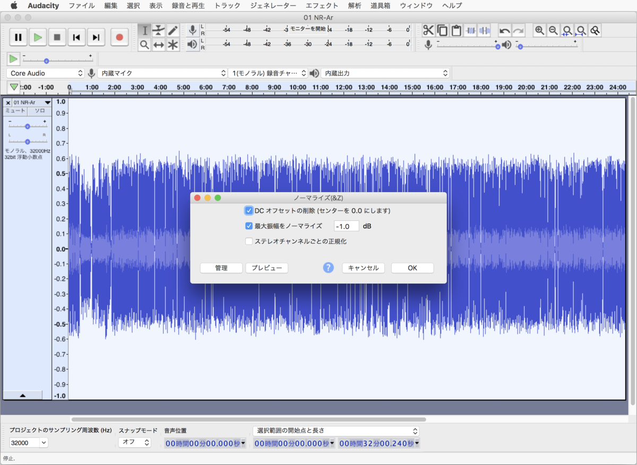Uncheck the DC オフセットの削除 checkbox
The height and width of the screenshot is (465, 637).
click(x=249, y=211)
